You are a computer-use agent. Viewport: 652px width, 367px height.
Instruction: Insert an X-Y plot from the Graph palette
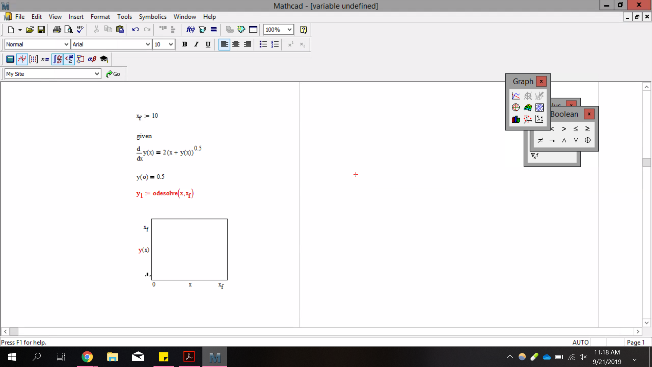pos(515,95)
